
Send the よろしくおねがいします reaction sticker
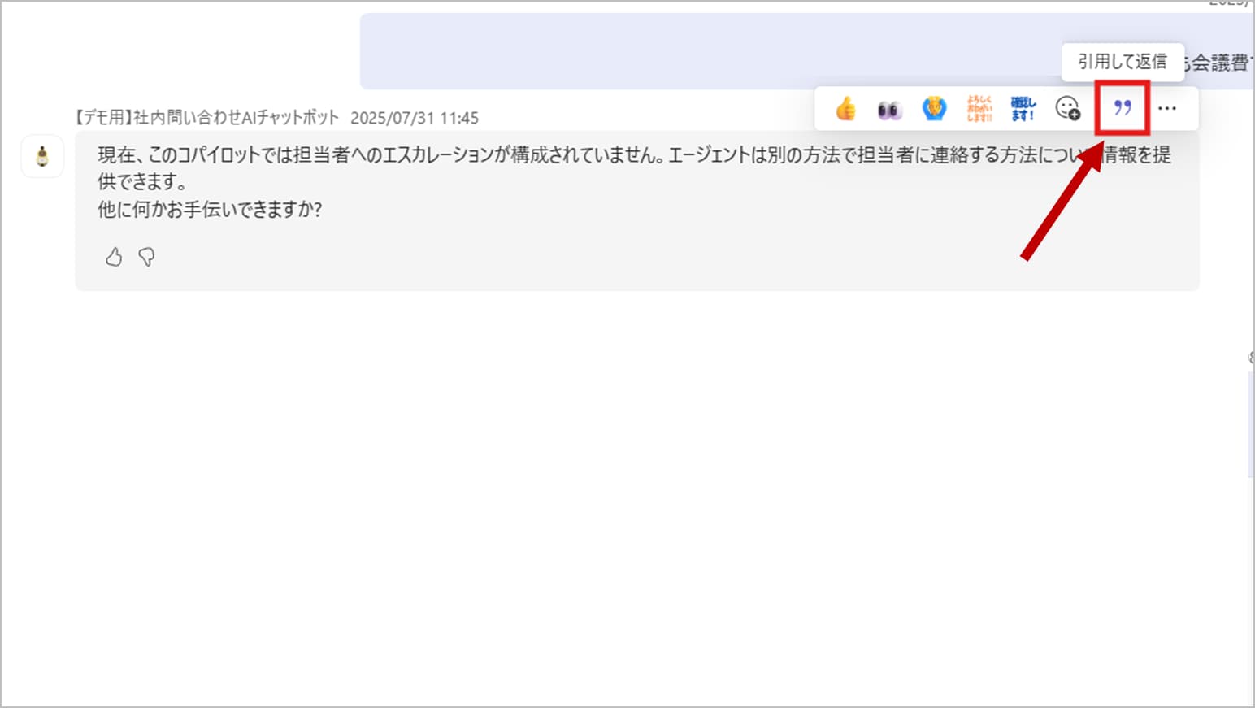click(979, 108)
